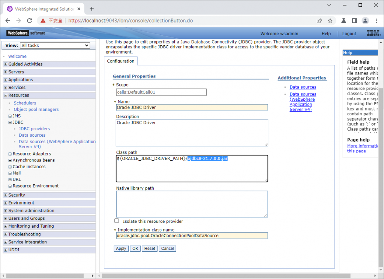Open the browser share icon
The height and width of the screenshot is (279, 384).
point(319,21)
